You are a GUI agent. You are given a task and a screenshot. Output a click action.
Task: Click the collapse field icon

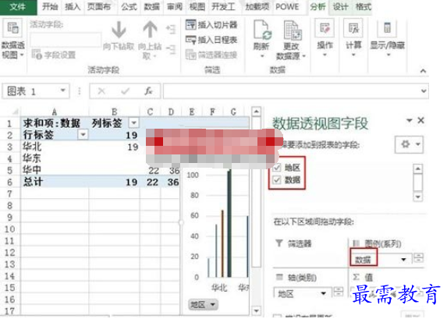coord(171,49)
